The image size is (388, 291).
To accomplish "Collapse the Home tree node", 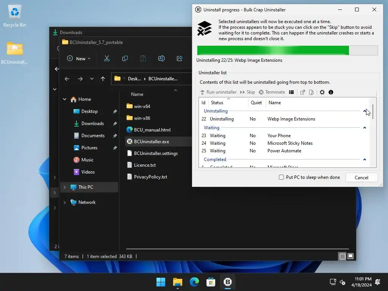I will click(64, 99).
